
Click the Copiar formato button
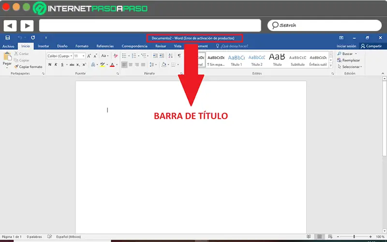point(28,67)
